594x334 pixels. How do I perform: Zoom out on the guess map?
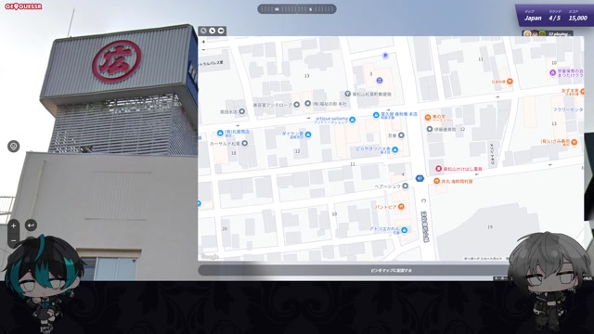[x=203, y=49]
